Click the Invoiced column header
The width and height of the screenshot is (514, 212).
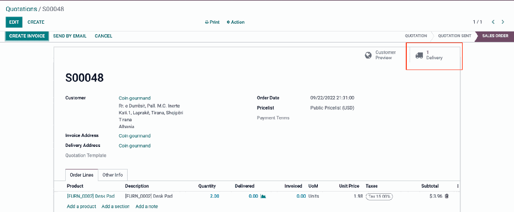click(293, 186)
